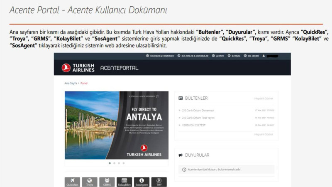
Task: Click the bottom Hepsini Göster link in Bültenler
Action: pos(264,134)
